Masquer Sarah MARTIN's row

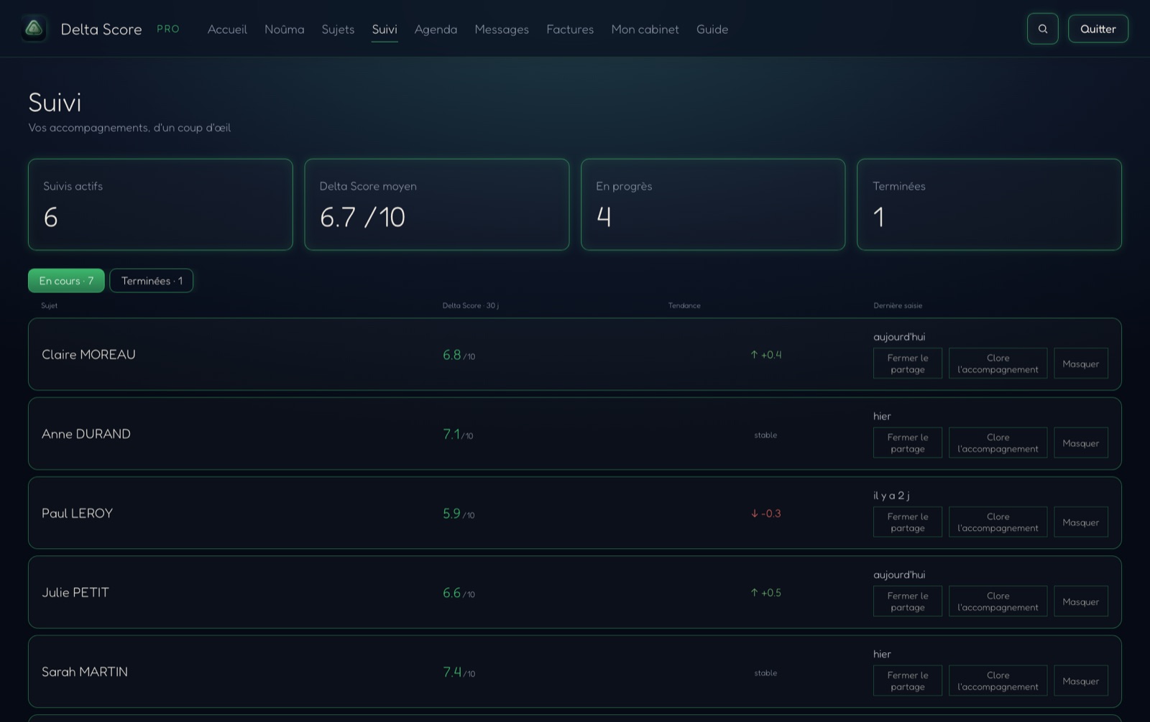coord(1080,680)
